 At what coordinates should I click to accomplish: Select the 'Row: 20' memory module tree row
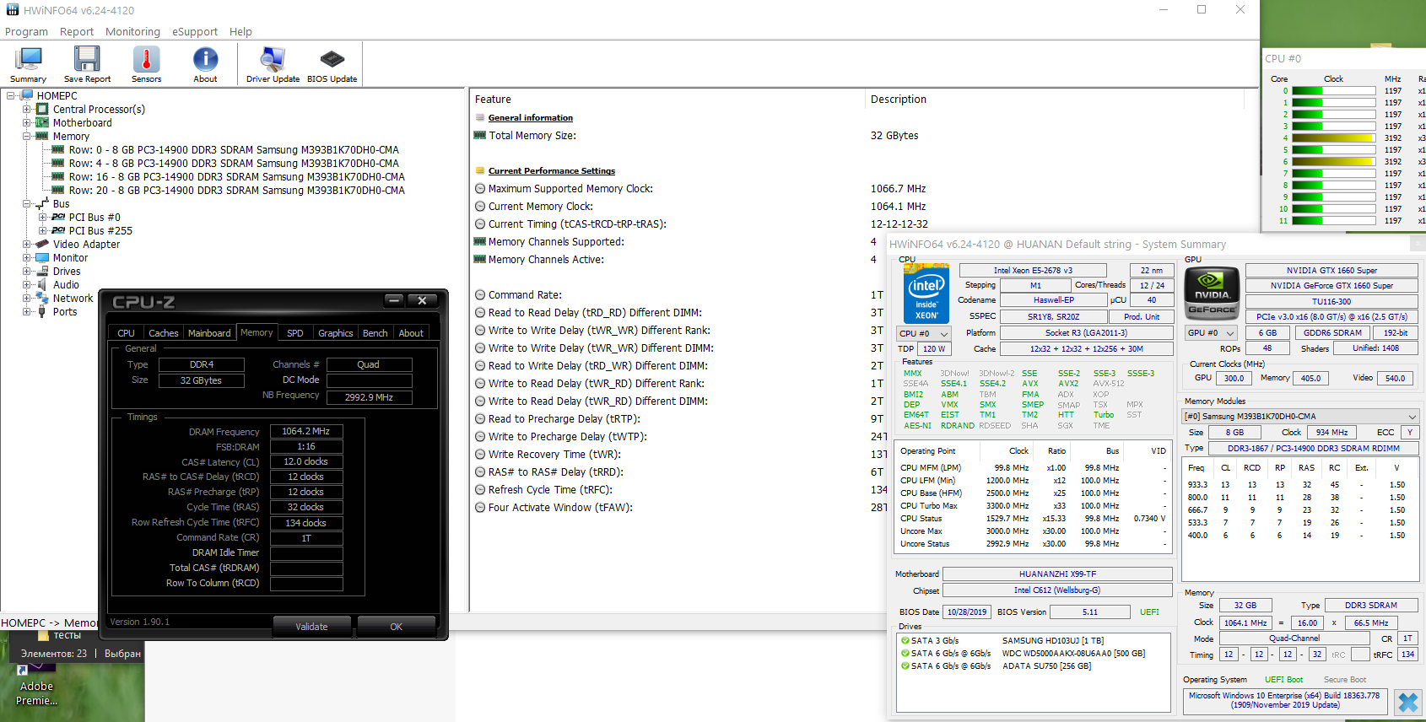[236, 190]
